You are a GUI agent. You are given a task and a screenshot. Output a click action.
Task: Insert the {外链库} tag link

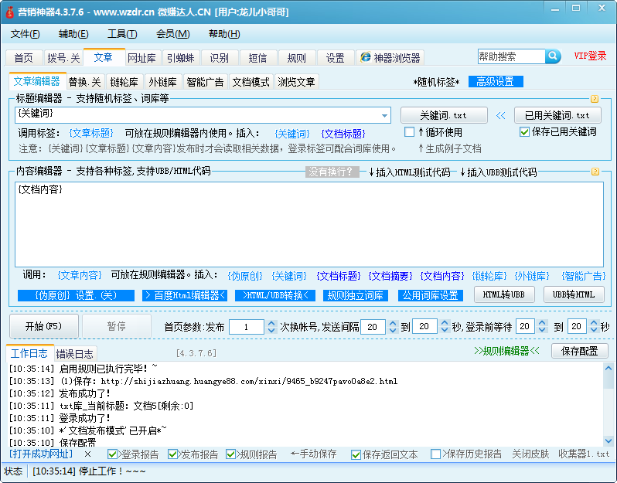pos(532,276)
